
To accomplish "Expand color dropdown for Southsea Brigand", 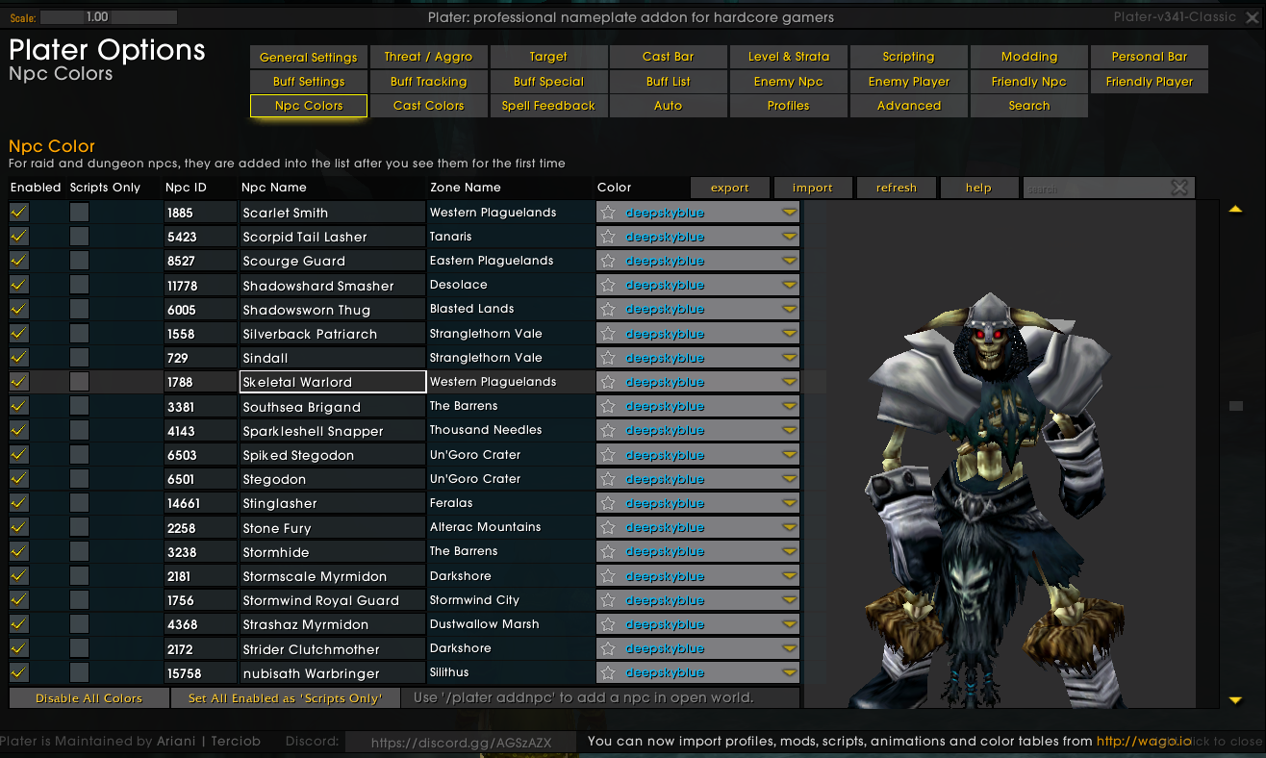I will [789, 407].
